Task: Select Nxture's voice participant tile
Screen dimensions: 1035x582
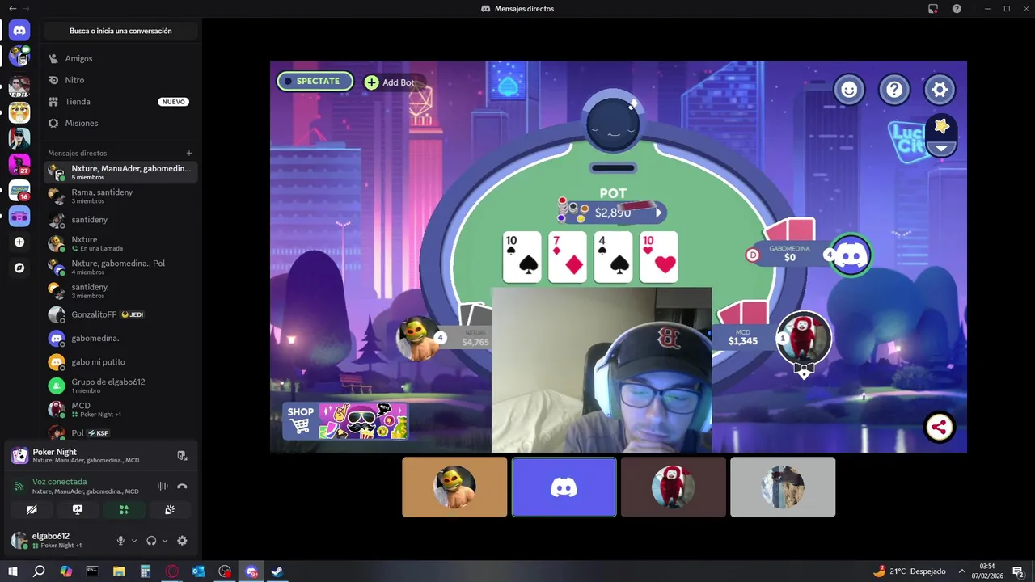Action: [454, 487]
